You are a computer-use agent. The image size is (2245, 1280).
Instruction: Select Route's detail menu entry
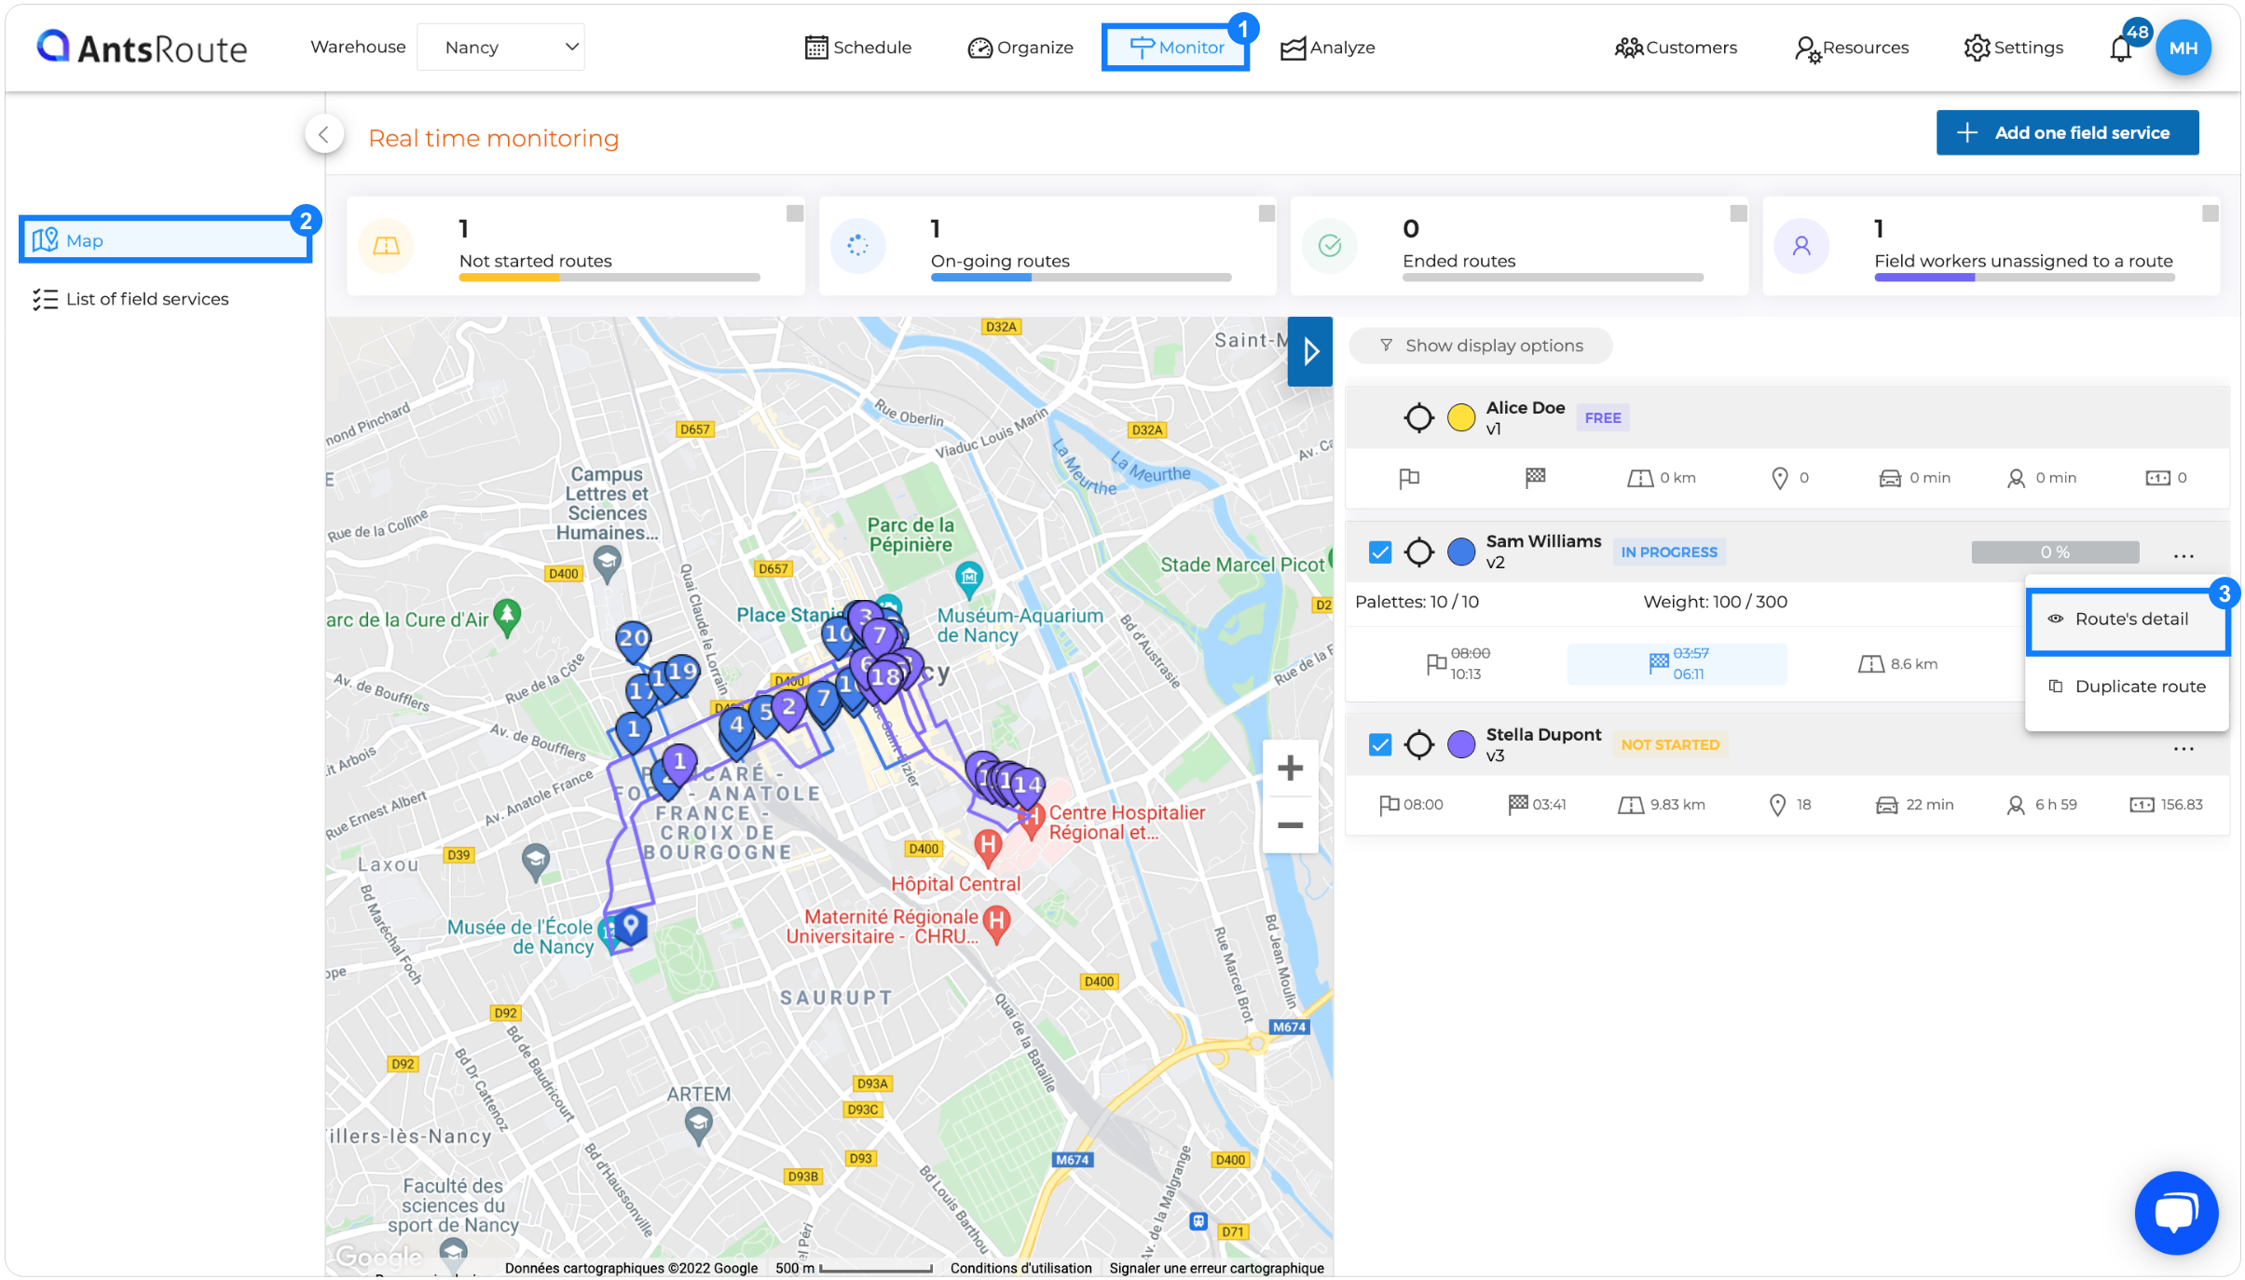(2127, 620)
